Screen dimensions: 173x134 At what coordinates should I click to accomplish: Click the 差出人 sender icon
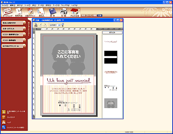coord(42,12)
